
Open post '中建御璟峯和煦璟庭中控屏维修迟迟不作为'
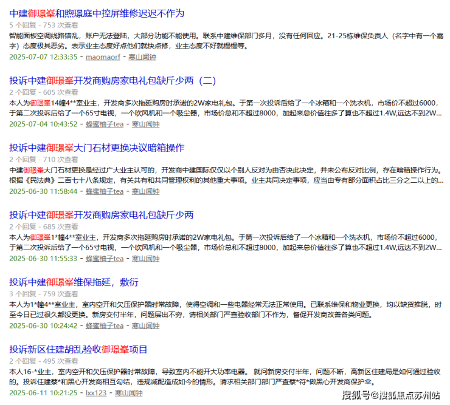click(97, 13)
